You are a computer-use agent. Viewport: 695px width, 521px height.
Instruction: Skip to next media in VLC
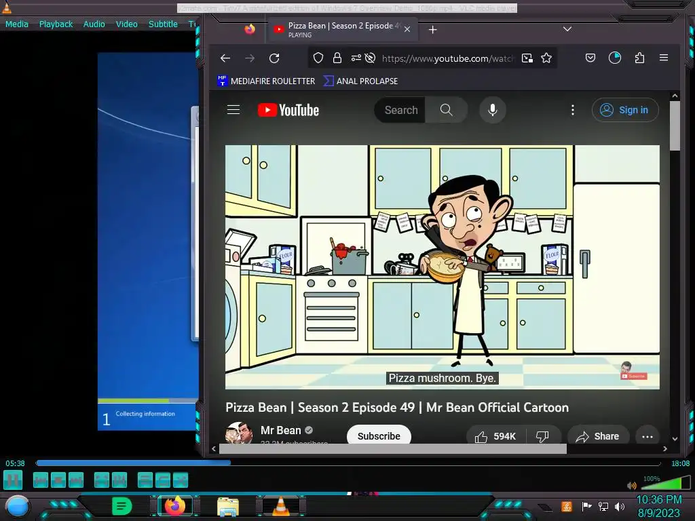pos(76,480)
